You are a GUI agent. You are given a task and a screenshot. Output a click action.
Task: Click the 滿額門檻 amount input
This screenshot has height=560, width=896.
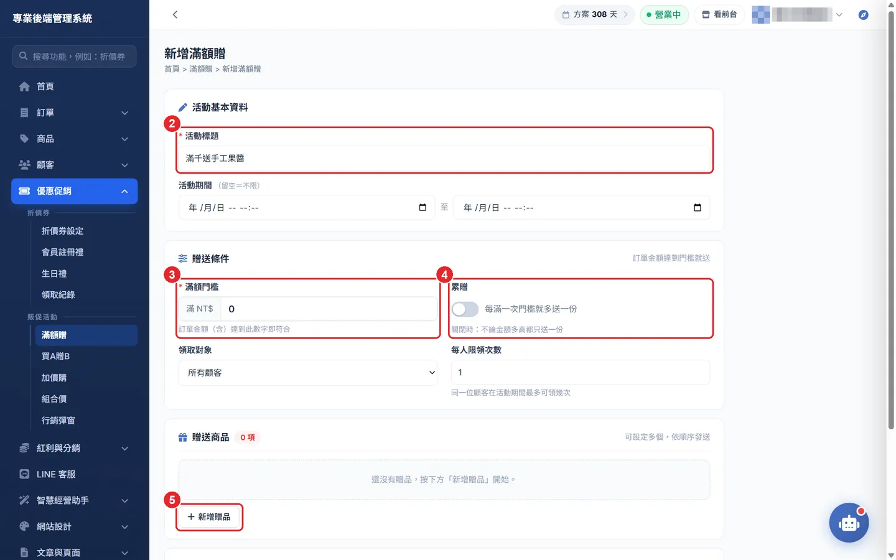point(329,309)
